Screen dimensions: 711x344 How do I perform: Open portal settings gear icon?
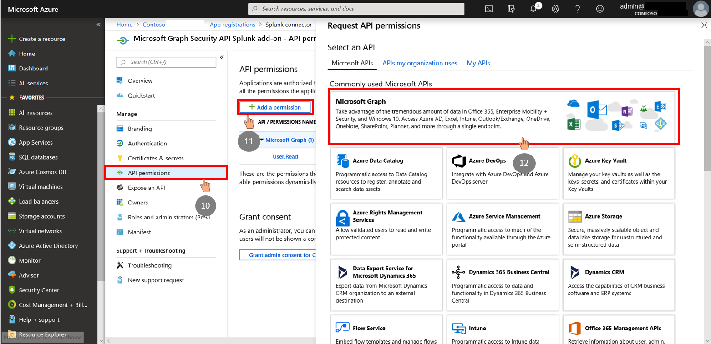(555, 9)
